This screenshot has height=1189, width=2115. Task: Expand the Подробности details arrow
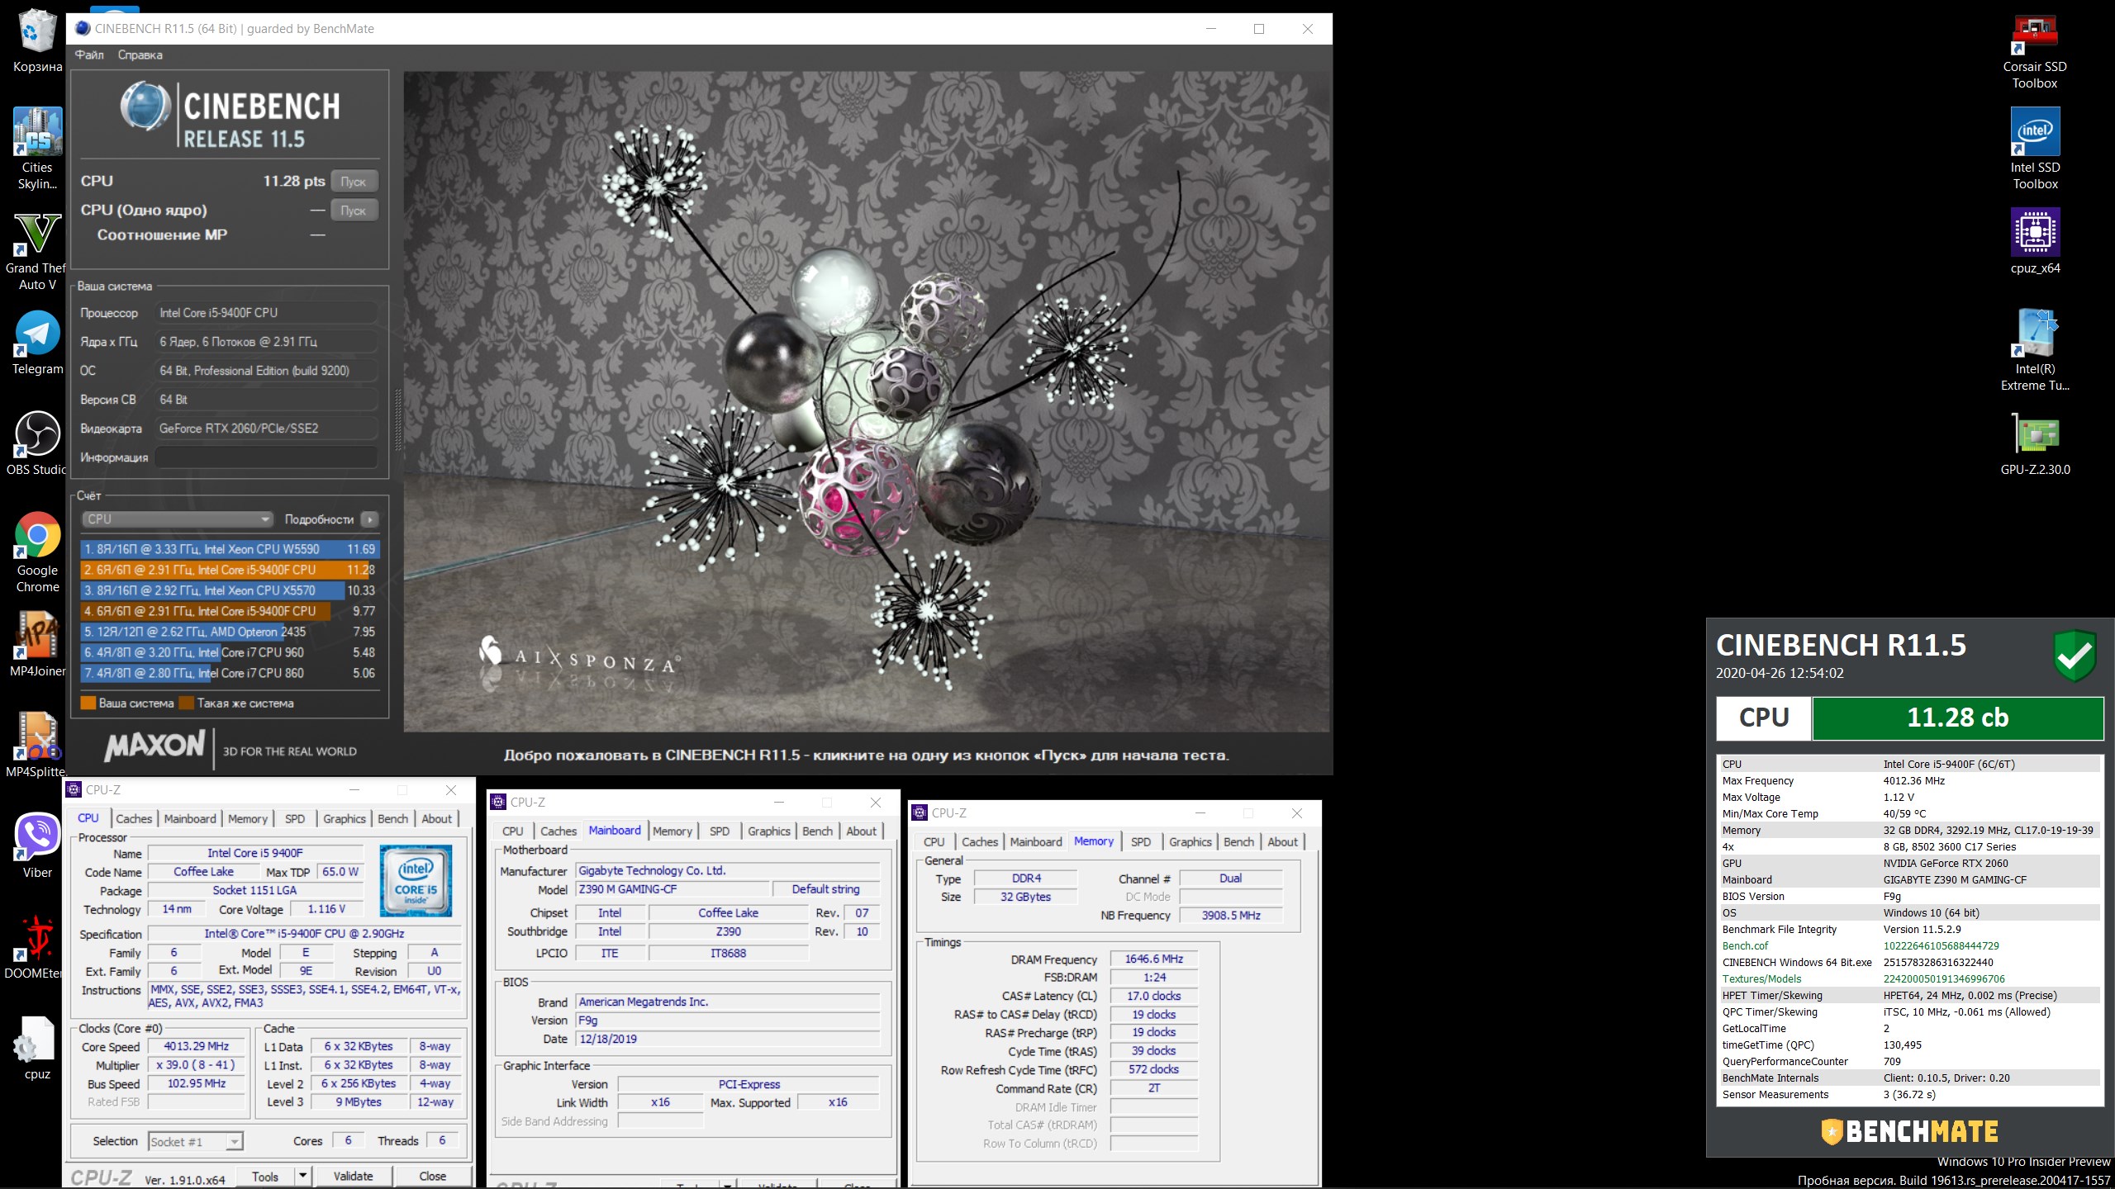click(370, 519)
